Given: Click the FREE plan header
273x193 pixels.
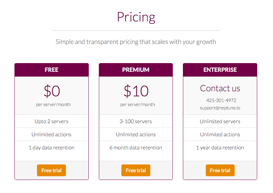Looking at the screenshot, I should click(51, 70).
